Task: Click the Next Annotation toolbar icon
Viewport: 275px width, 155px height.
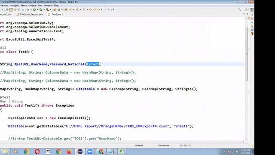Action: 77,9
